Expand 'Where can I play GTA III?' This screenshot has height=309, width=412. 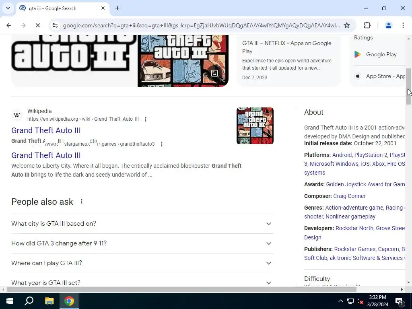click(x=142, y=263)
